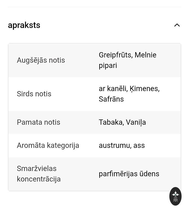The height and width of the screenshot is (210, 186).
Task: Tap the Pamata notis label
Action: (39, 122)
